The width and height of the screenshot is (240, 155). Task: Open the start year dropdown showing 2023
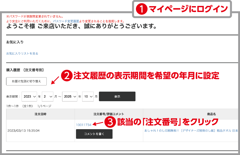[x=29, y=96]
